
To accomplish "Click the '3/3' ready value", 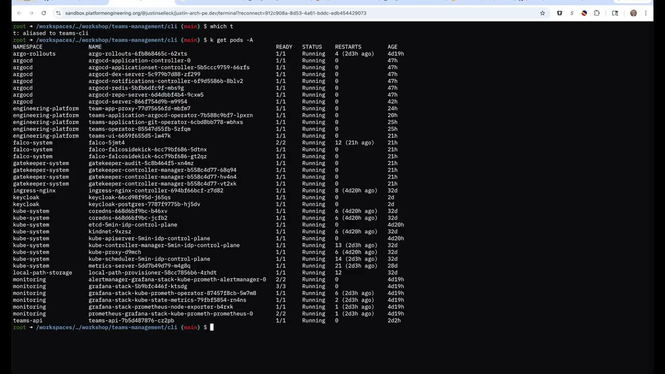I will coord(281,286).
